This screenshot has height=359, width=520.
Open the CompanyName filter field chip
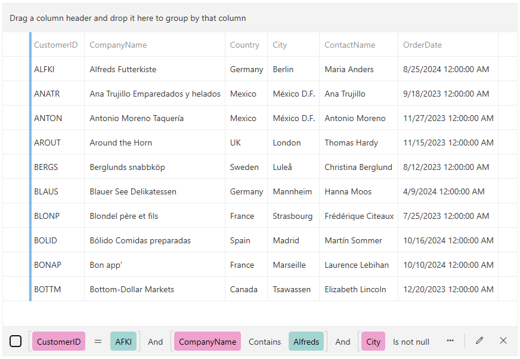click(207, 341)
